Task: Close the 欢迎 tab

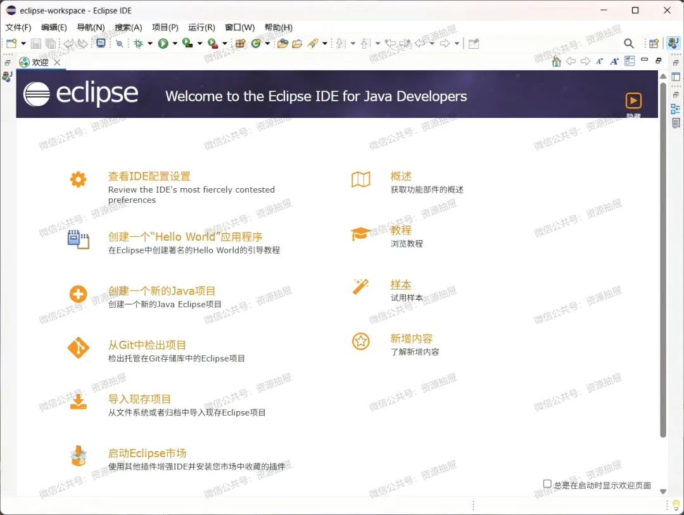Action: pyautogui.click(x=57, y=63)
